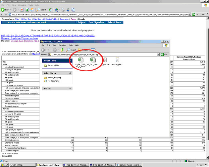209x167 pixels.
Task: Click the Up folder icon in portage_tract_data window
Action: 62,50
